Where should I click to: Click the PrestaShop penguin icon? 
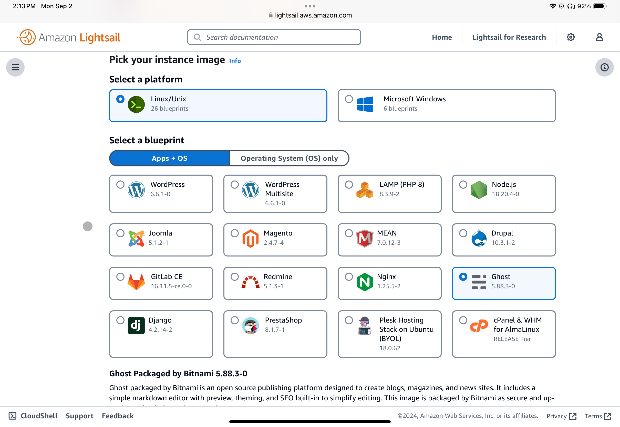(x=251, y=326)
